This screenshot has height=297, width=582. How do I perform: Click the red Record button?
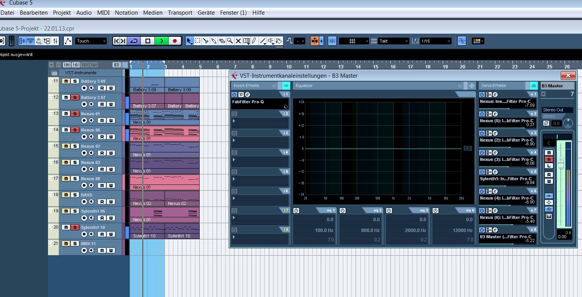click(175, 41)
